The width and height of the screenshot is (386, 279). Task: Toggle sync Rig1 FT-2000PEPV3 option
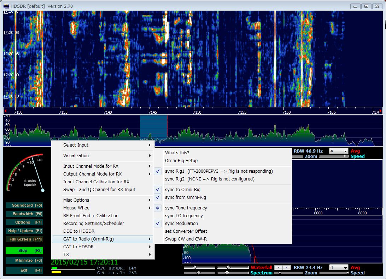223,171
